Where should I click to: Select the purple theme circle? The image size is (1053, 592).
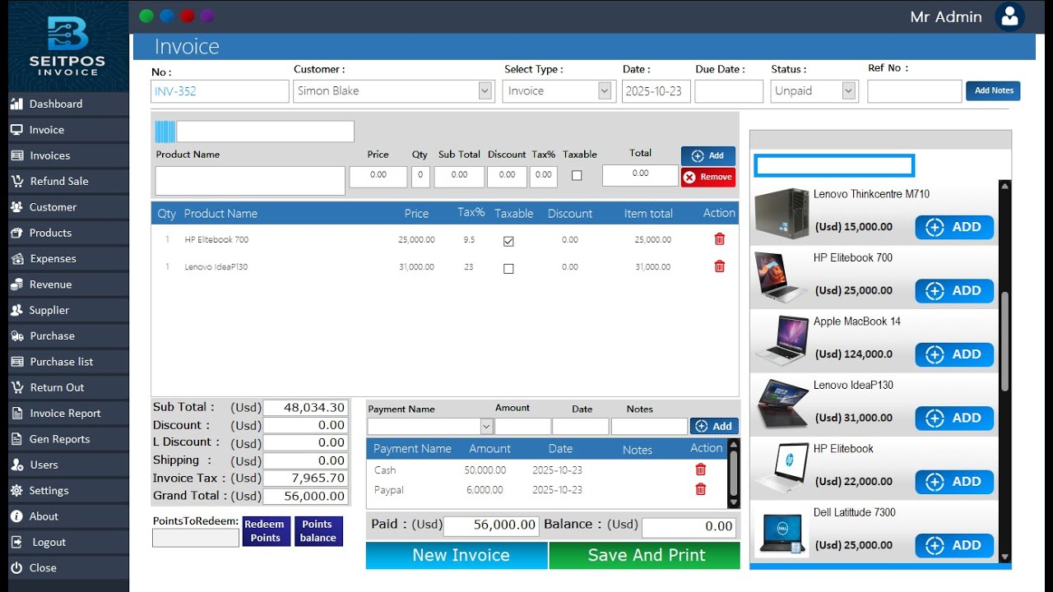click(x=207, y=16)
